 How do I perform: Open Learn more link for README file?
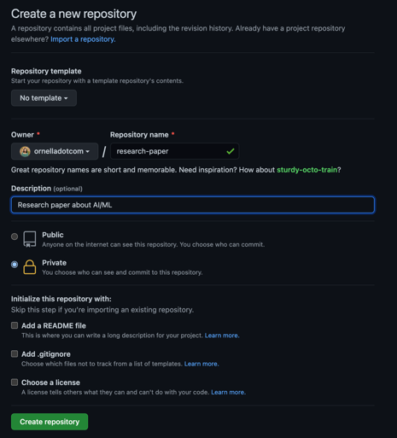pos(222,336)
